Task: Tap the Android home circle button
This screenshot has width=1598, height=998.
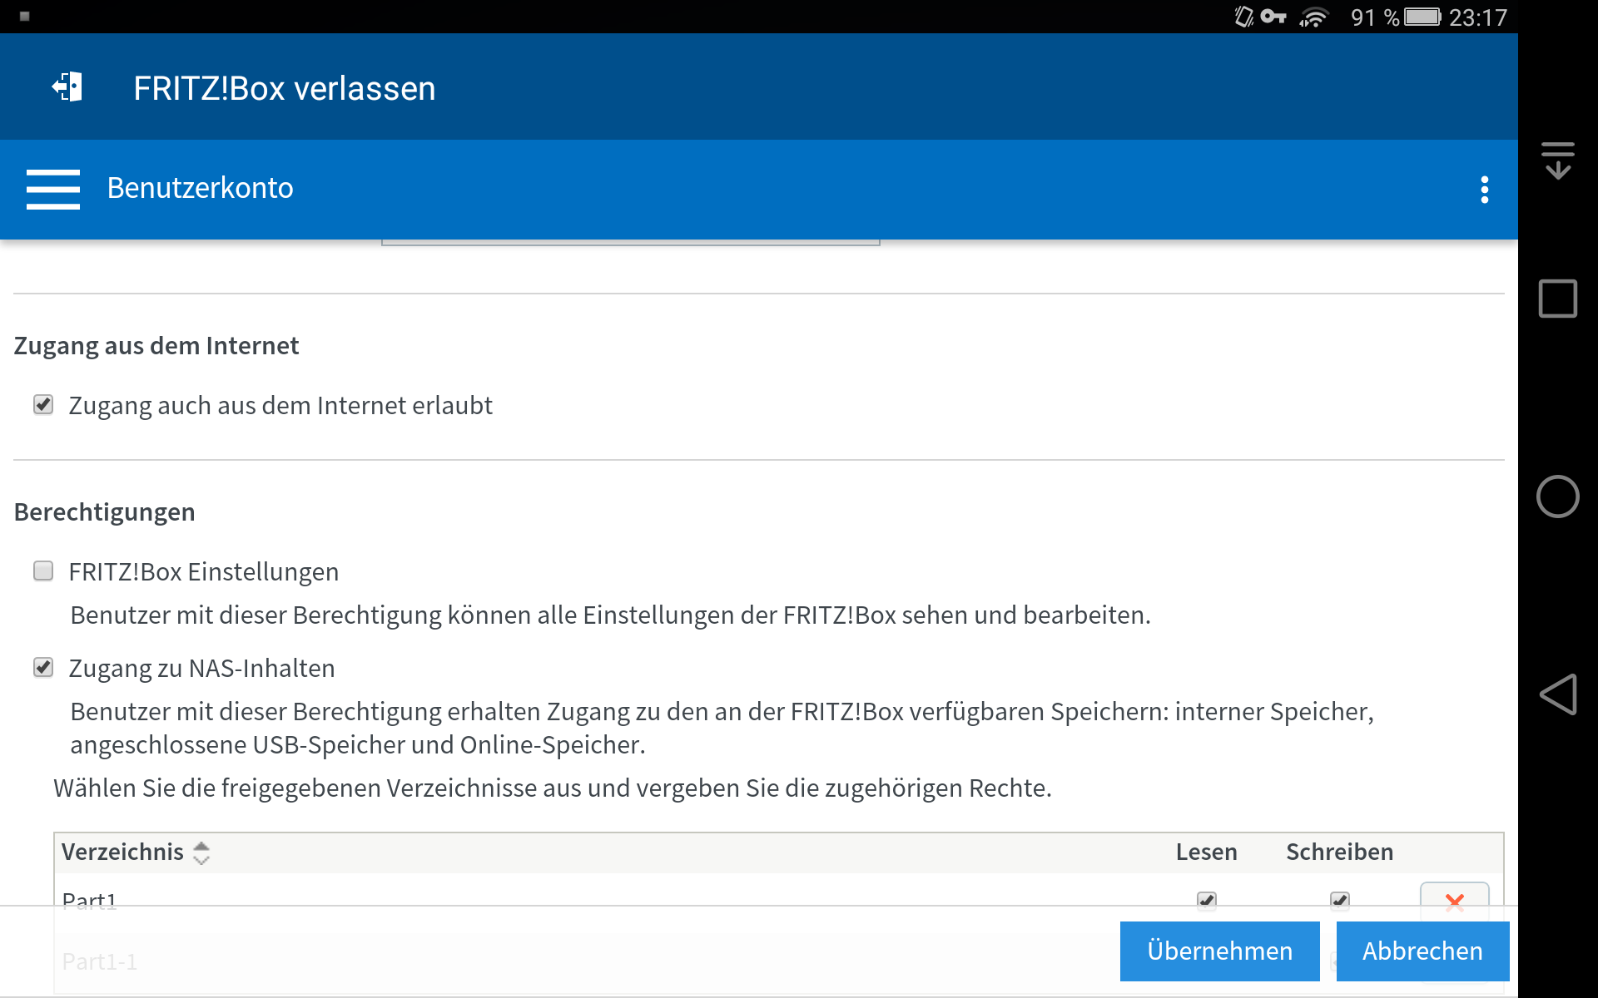Action: pos(1557,497)
